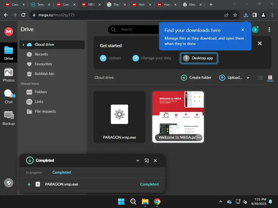The image size is (278, 208).
Task: Open options menu on Welcome to MEGA.pdf
Action: (x=199, y=138)
